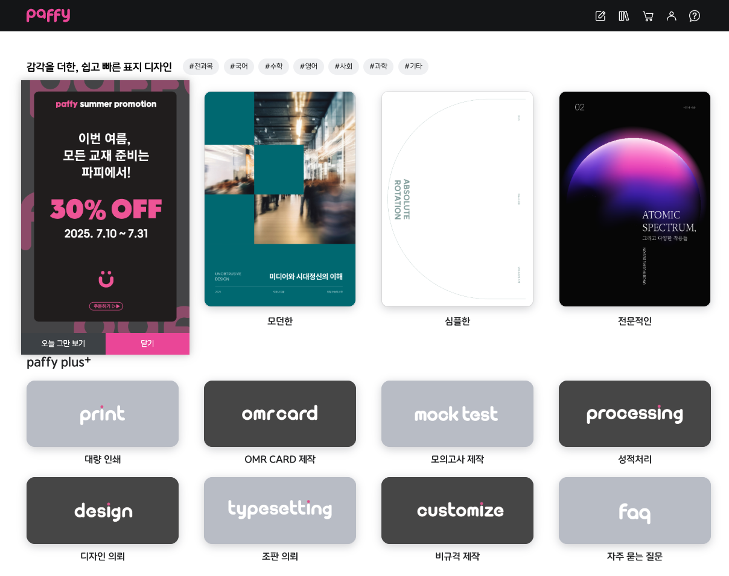Open the typesetting tile
The width and height of the screenshot is (729, 576).
pyautogui.click(x=280, y=511)
